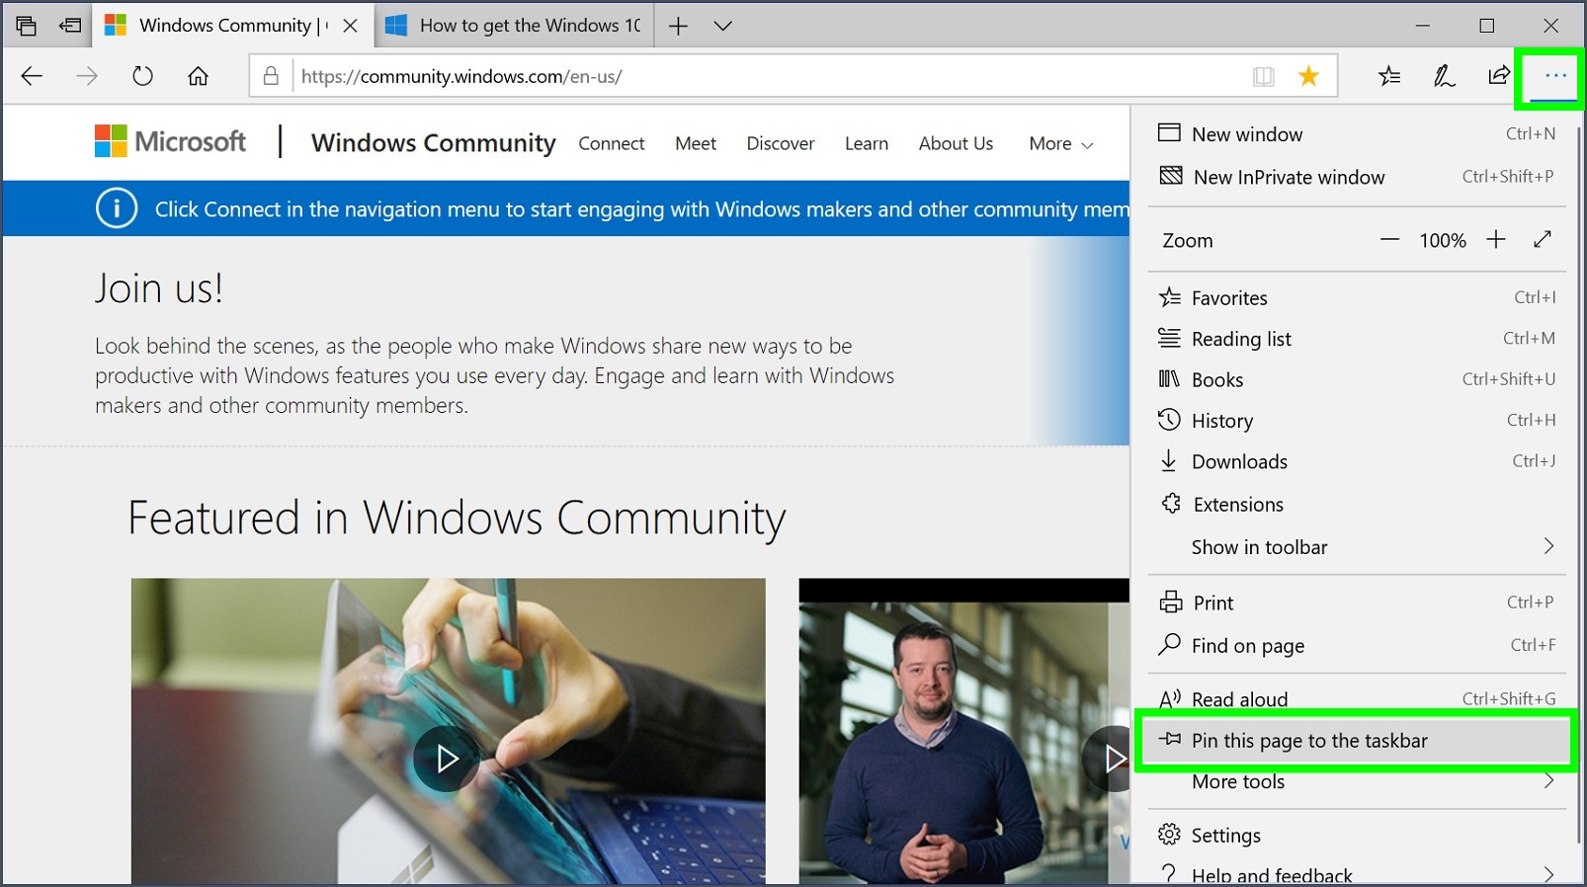The height and width of the screenshot is (887, 1587).
Task: Click the current 100% zoom value
Action: (x=1443, y=240)
